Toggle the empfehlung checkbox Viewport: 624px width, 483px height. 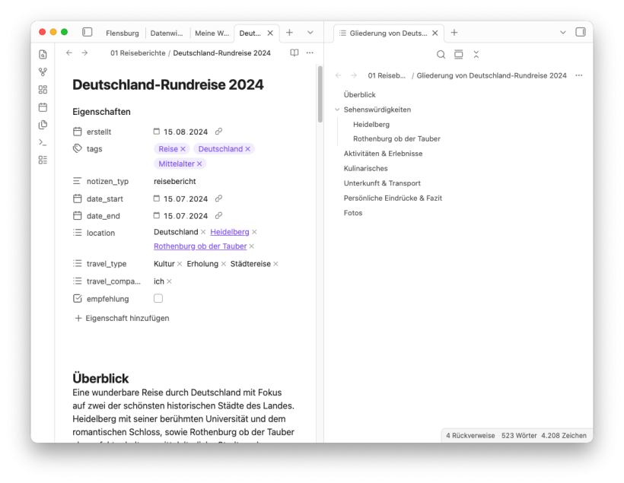pos(158,298)
